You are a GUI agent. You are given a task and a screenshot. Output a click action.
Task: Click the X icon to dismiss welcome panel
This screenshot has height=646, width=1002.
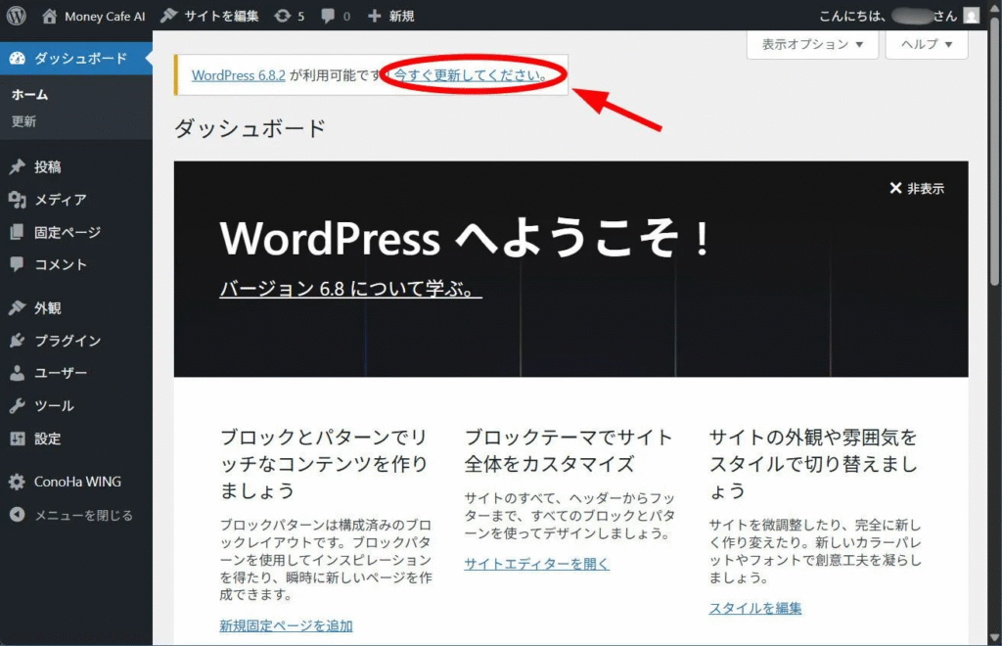[x=895, y=188]
